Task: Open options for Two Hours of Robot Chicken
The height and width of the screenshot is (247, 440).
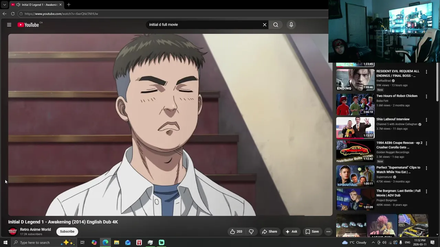Action: pos(426,97)
